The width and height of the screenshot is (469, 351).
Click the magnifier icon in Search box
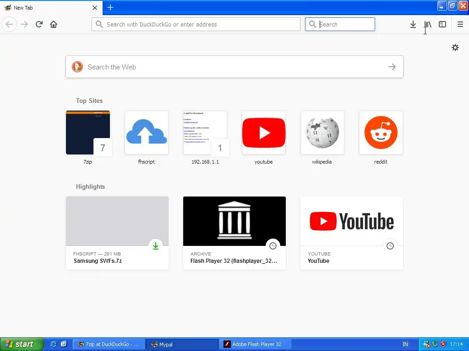pos(312,24)
